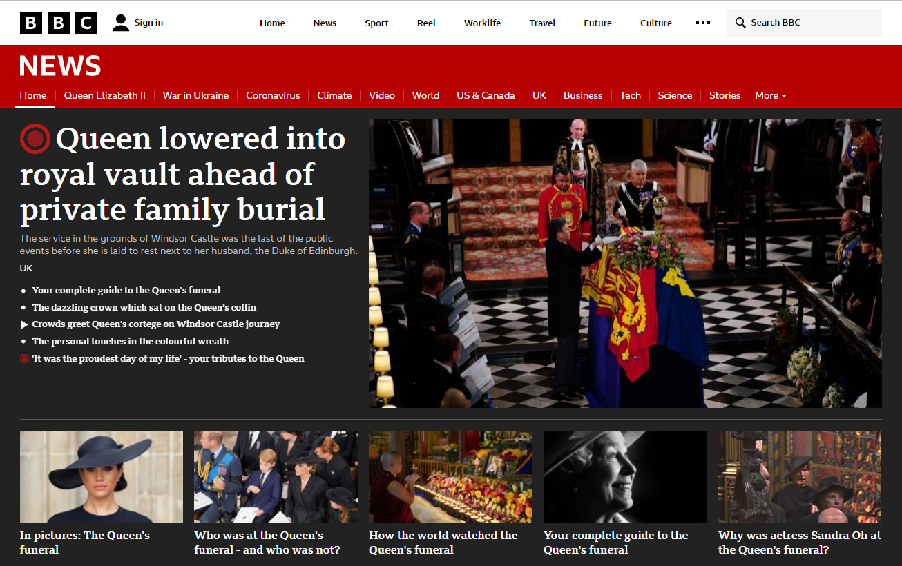Open the three-dot more menu icon
This screenshot has width=902, height=566.
(703, 23)
